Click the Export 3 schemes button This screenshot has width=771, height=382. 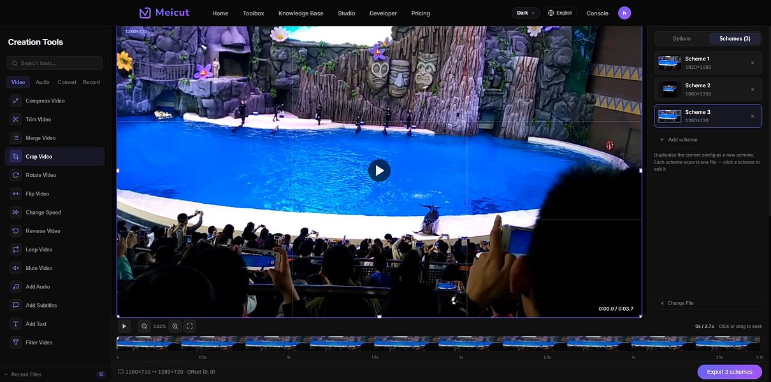point(730,372)
